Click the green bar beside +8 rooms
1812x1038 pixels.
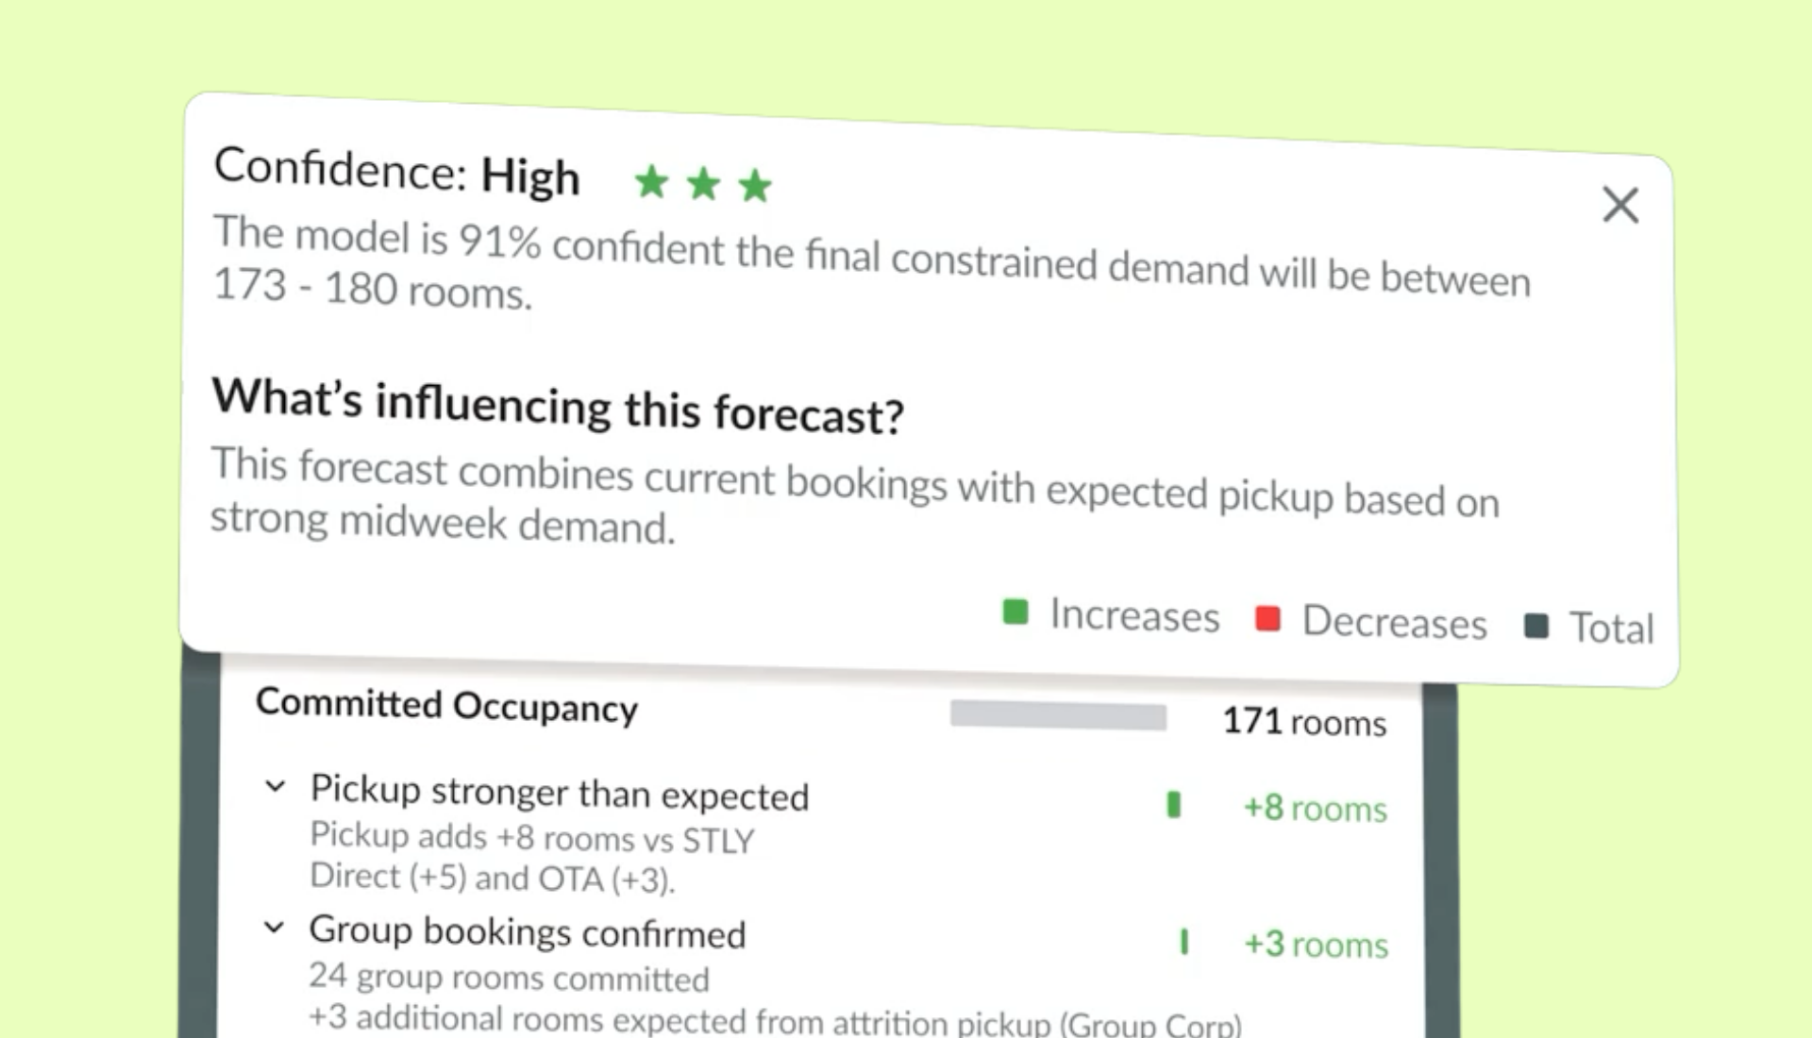[1174, 805]
